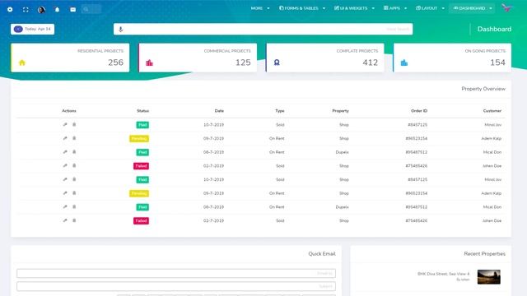Edit the second Mical Don order row
Screen dimensions: 527x296
[65, 207]
